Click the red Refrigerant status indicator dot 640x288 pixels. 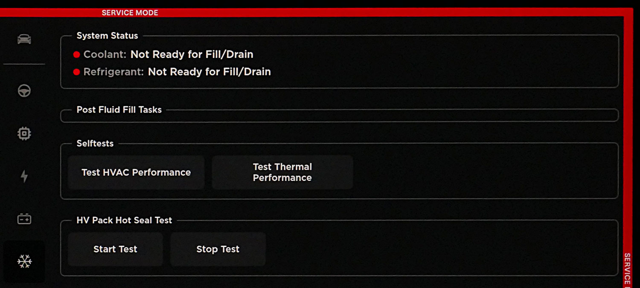(x=76, y=72)
